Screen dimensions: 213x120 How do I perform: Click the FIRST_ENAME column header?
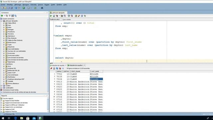point(80,71)
